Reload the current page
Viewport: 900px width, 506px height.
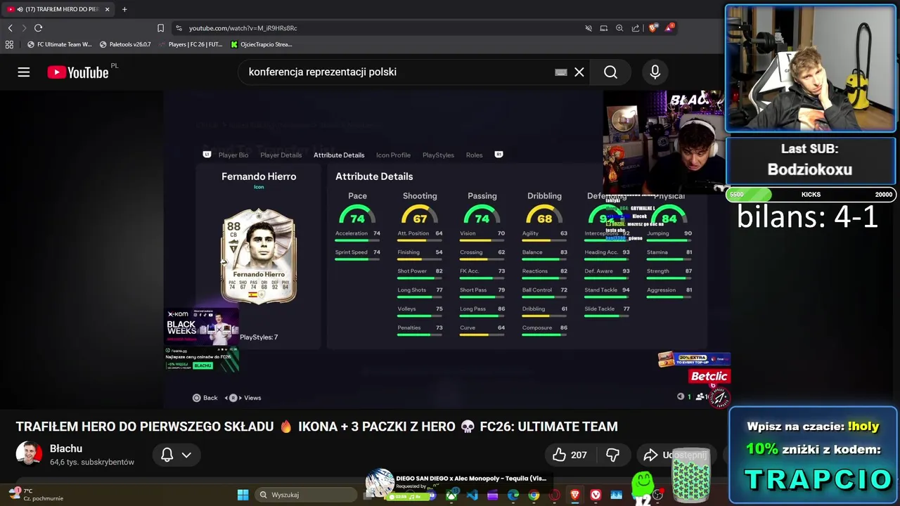38,28
